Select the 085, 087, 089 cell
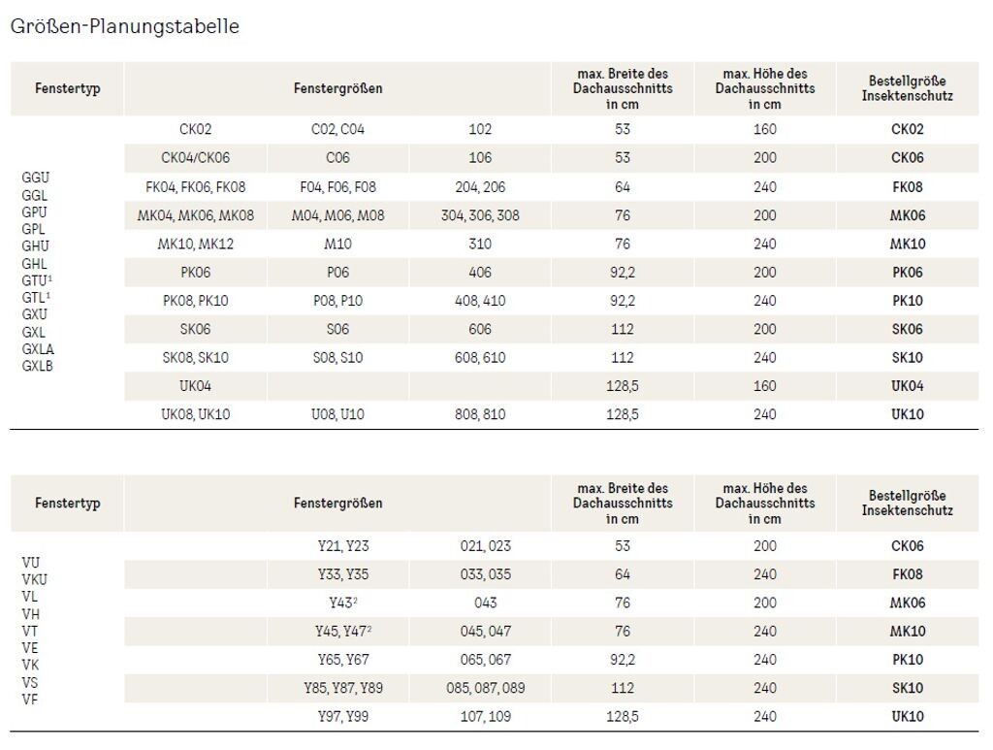993x750 pixels. [x=493, y=689]
